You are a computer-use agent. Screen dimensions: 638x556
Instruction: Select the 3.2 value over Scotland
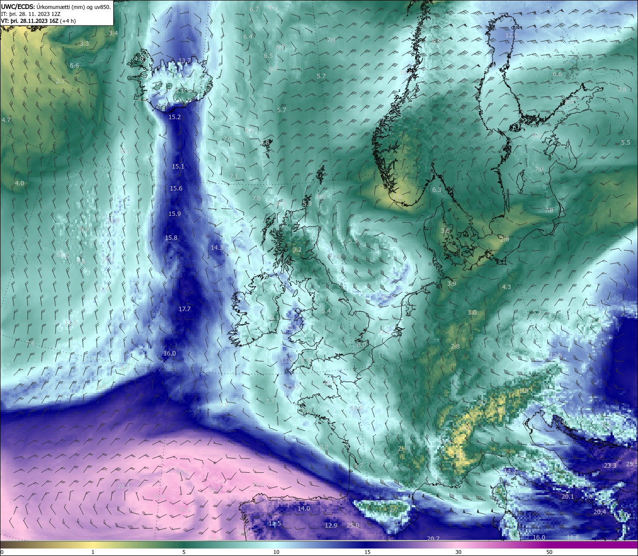(297, 250)
